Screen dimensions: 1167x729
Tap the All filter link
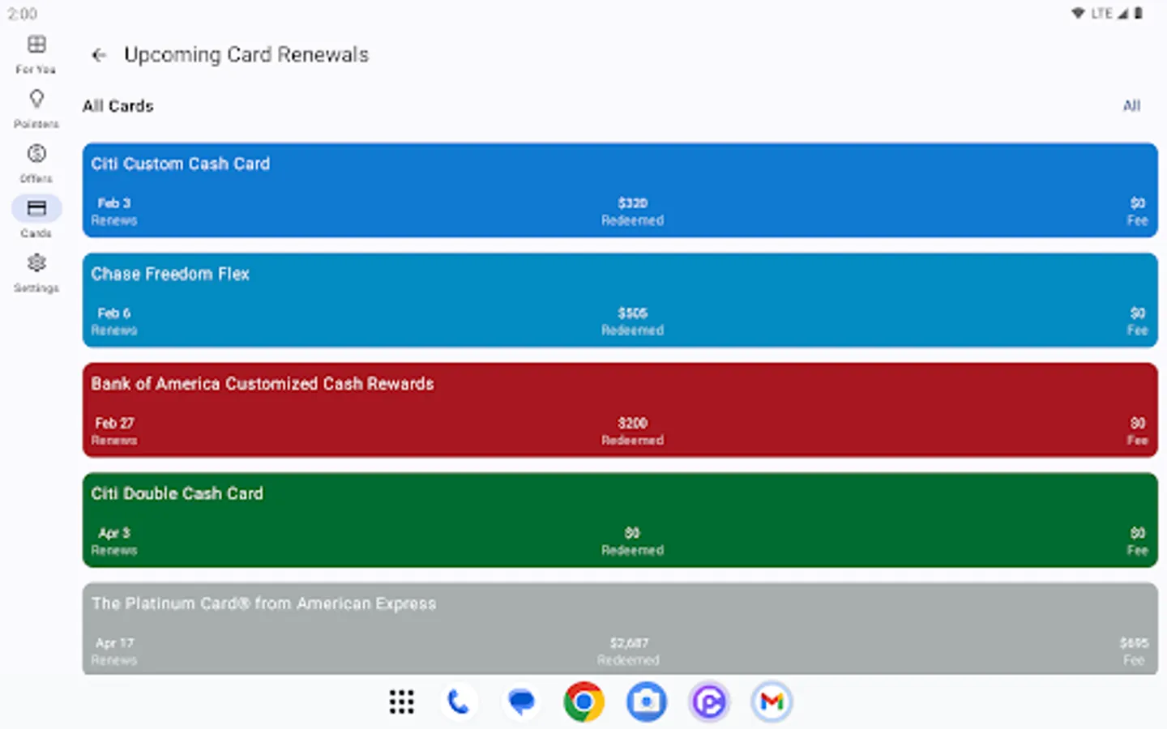click(x=1131, y=106)
